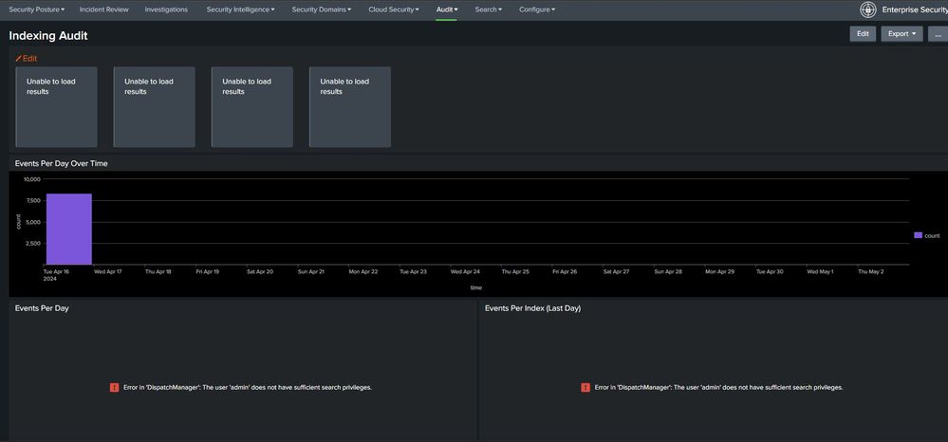Click the Wed May 1 axis label
The height and width of the screenshot is (442, 948).
[x=820, y=272]
